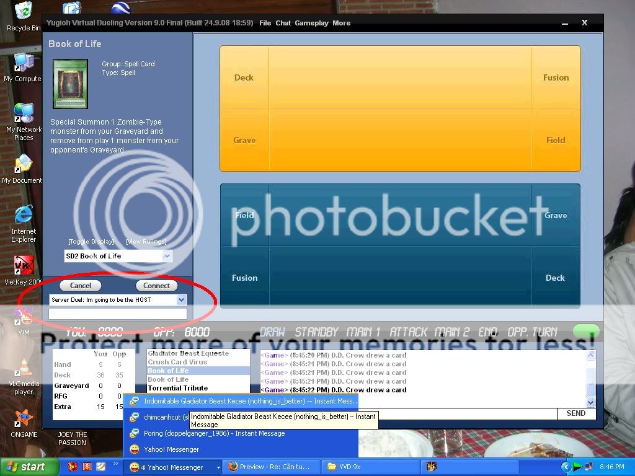Click the Connect button
The height and width of the screenshot is (476, 635).
pyautogui.click(x=156, y=285)
